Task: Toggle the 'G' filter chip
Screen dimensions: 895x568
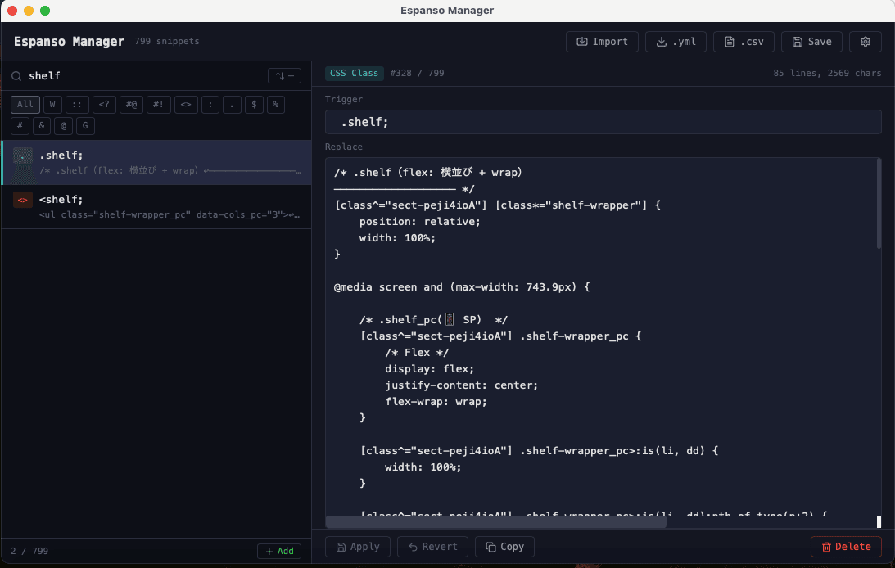Action: point(85,125)
